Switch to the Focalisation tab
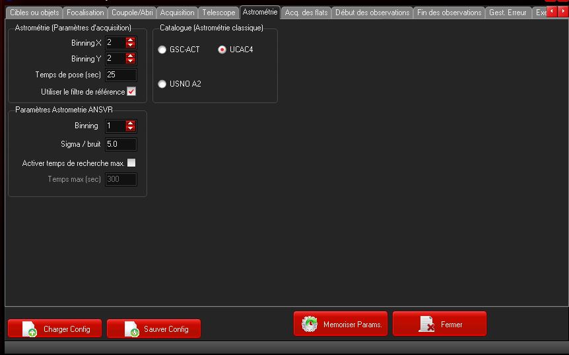Viewport: 569px width, 355px height. click(85, 13)
